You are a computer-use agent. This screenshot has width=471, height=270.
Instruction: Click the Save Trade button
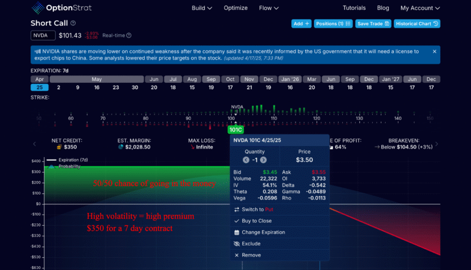[373, 23]
